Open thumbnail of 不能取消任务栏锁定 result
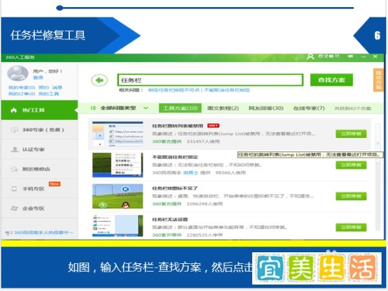Screen dimensions: 388x291 pyautogui.click(x=118, y=165)
